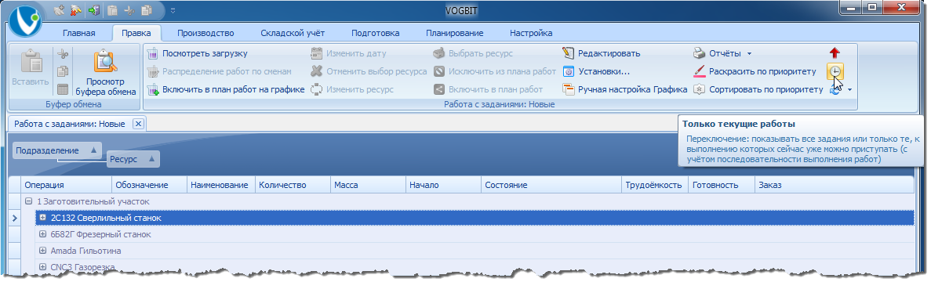Select the 6Б82Г Фрезерный станок row text
This screenshot has height=282, width=931.
click(x=101, y=234)
